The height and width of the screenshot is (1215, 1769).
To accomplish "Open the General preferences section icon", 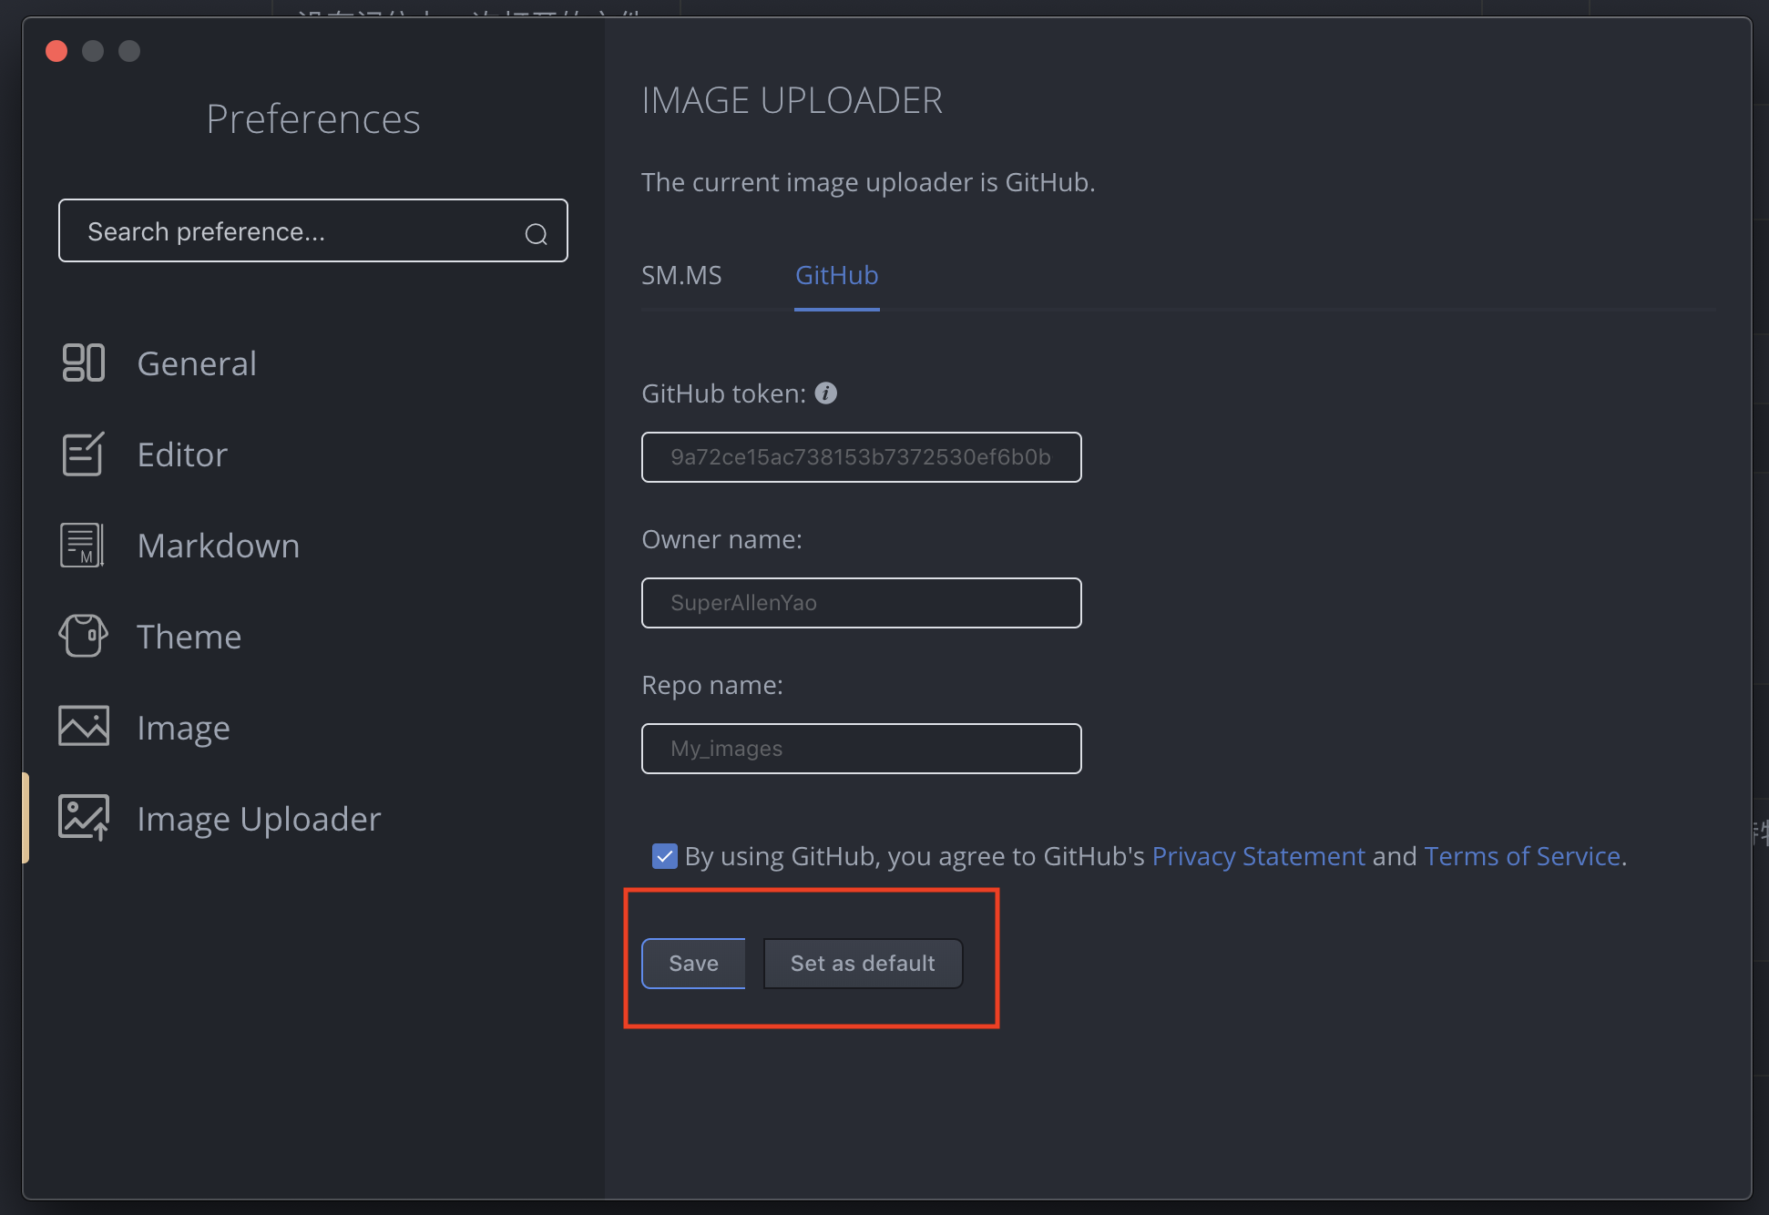I will tap(83, 362).
